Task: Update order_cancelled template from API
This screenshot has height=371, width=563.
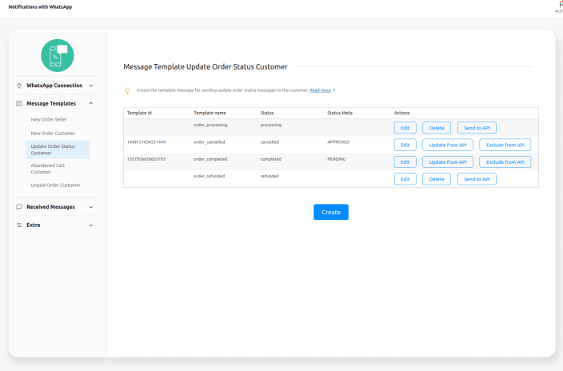Action: (448, 145)
